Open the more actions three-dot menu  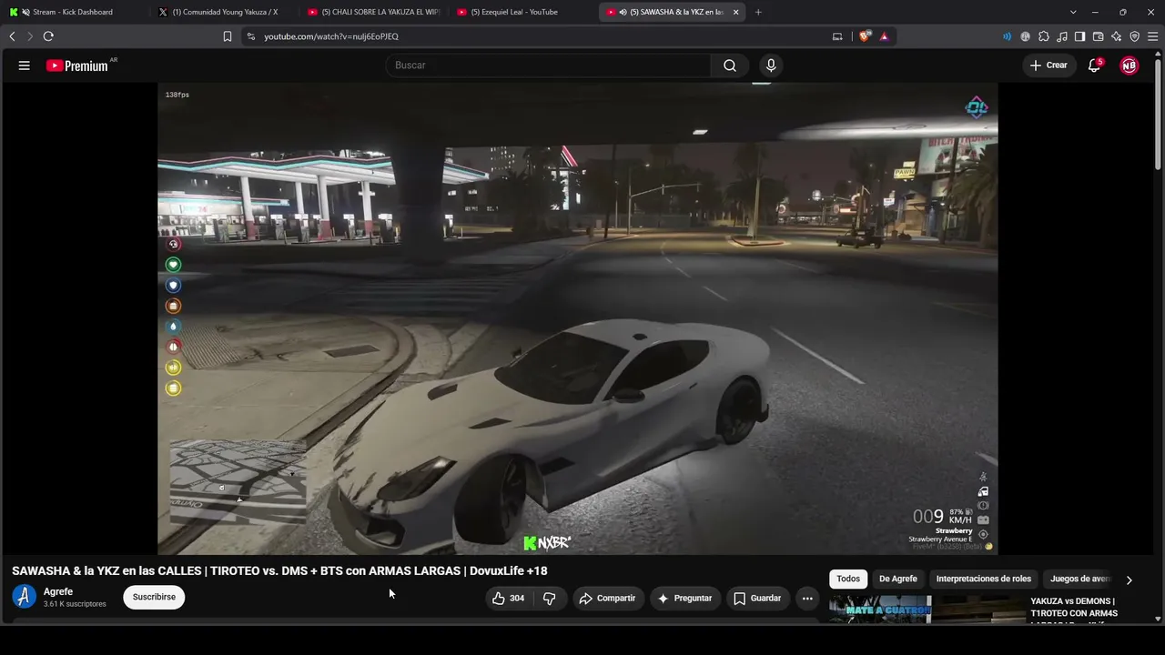point(807,599)
